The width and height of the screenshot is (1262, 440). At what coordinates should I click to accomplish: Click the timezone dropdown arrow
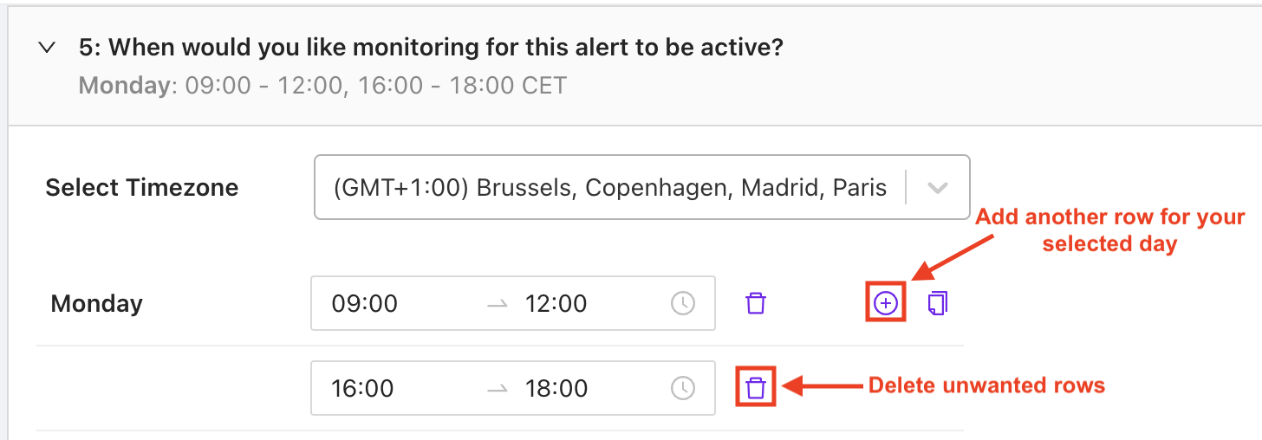[937, 188]
